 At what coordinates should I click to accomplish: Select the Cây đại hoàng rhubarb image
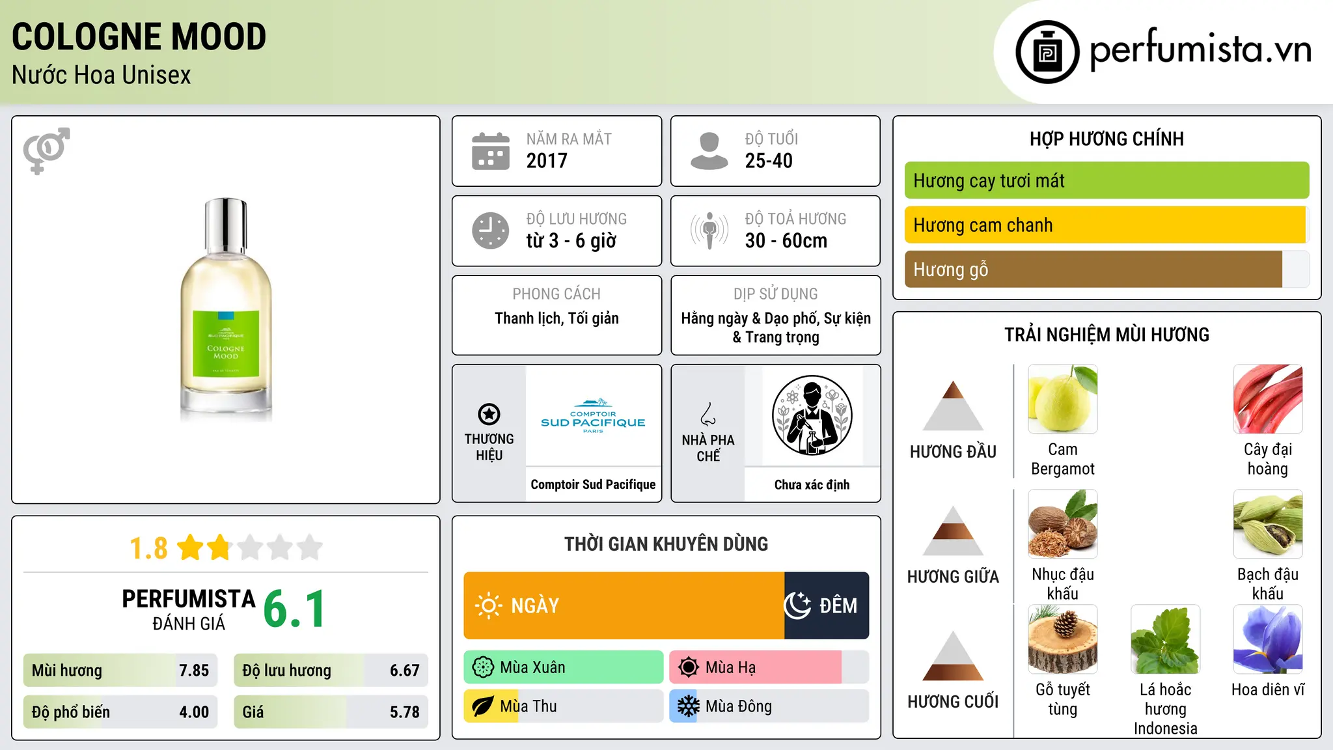[x=1268, y=399]
